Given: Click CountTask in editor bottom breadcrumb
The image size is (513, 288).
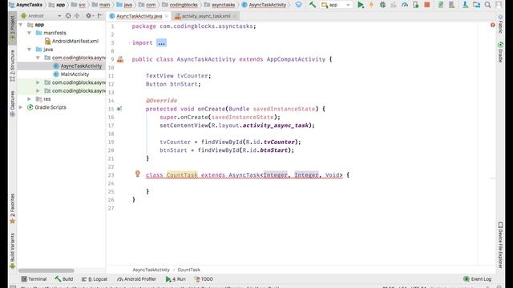Looking at the screenshot, I should tap(189, 270).
